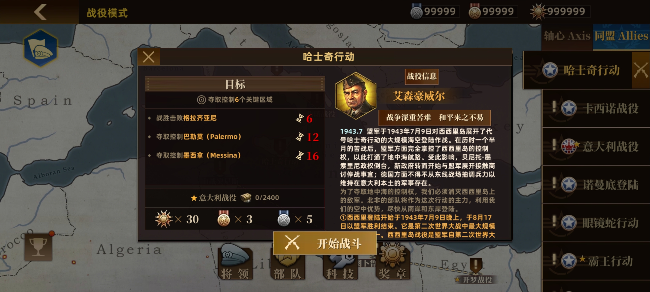Open the trophy achievements icon
Image resolution: width=650 pixels, height=292 pixels.
coord(38,247)
